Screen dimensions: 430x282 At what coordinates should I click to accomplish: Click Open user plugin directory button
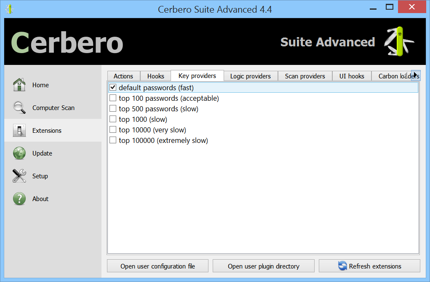(x=264, y=266)
